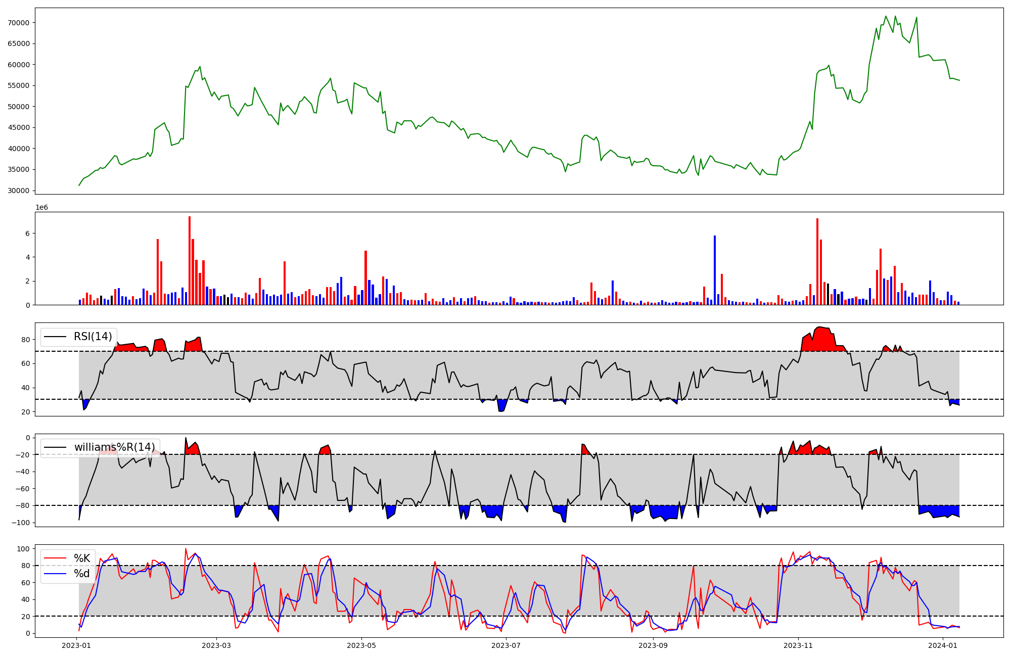Select the %d legend text
This screenshot has width=1011, height=657.
82,574
